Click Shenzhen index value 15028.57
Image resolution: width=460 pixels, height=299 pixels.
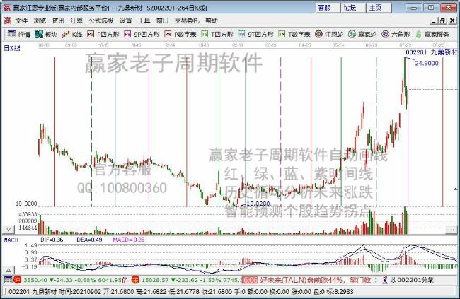154,280
